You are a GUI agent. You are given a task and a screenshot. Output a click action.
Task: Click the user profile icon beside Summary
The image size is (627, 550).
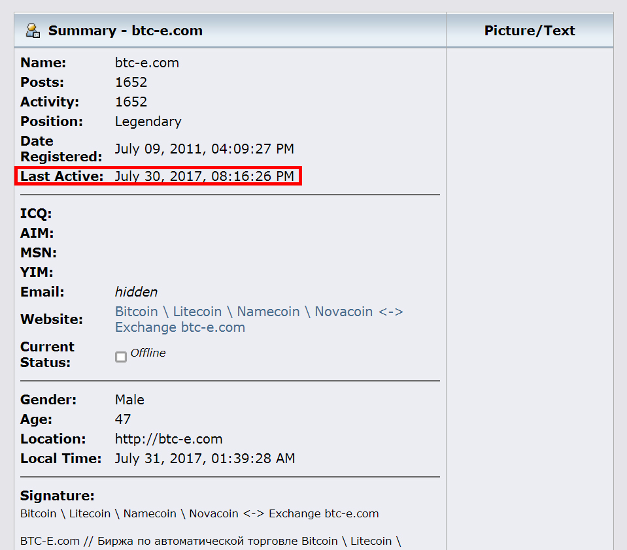(33, 30)
